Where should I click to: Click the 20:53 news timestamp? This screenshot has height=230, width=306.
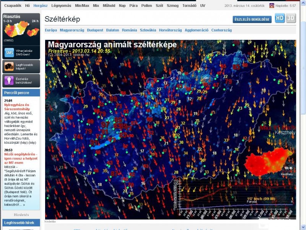[x=8, y=150]
